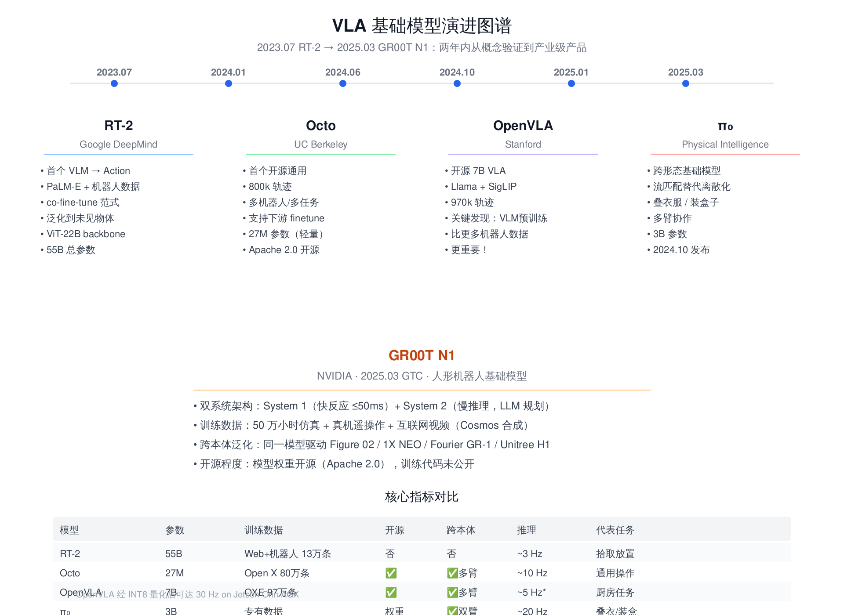Image resolution: width=844 pixels, height=615 pixels.
Task: Click the timeline dot for 2024.10
Action: [457, 83]
